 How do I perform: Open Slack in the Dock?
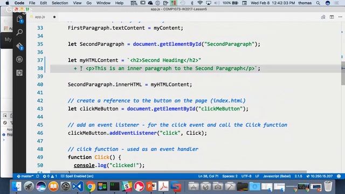127,186
